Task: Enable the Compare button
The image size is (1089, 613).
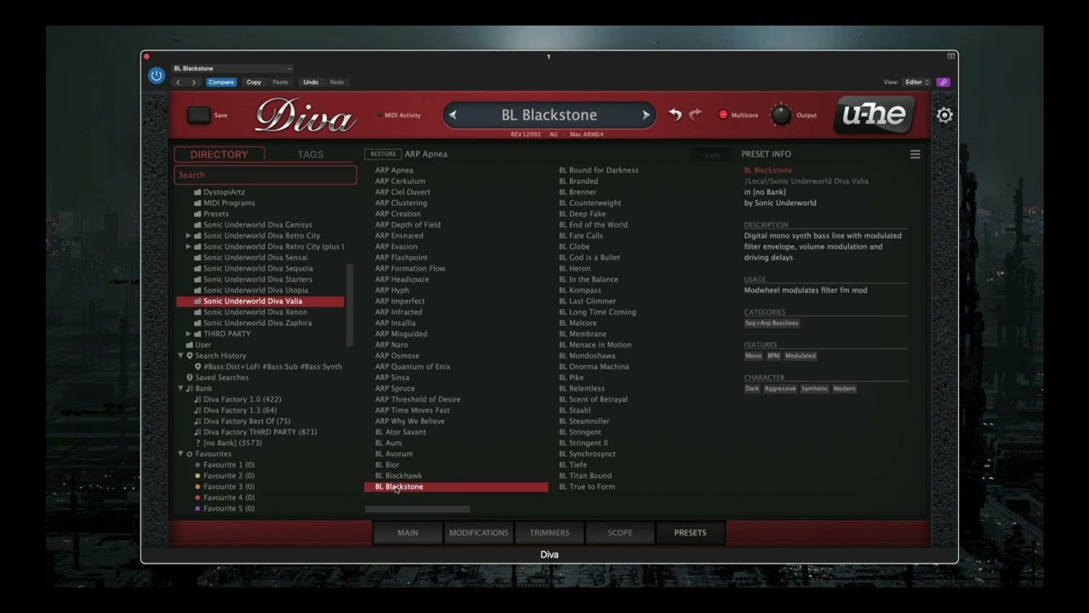Action: pyautogui.click(x=221, y=83)
